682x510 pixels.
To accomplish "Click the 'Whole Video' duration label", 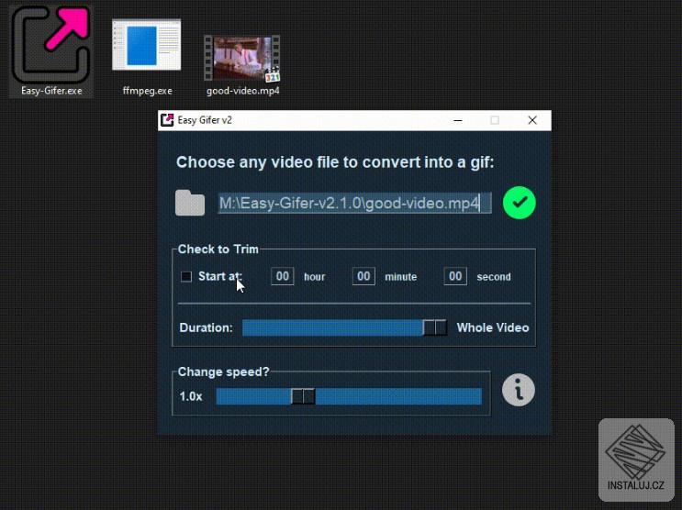I will [x=492, y=327].
